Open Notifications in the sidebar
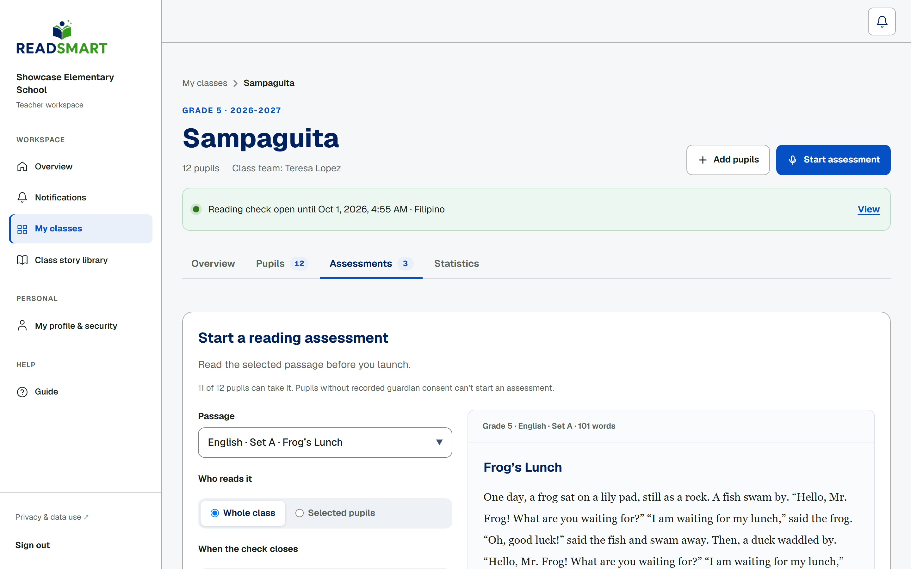The image size is (911, 569). 81,197
